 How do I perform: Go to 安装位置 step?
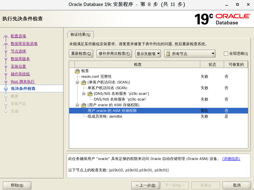(x=18, y=66)
